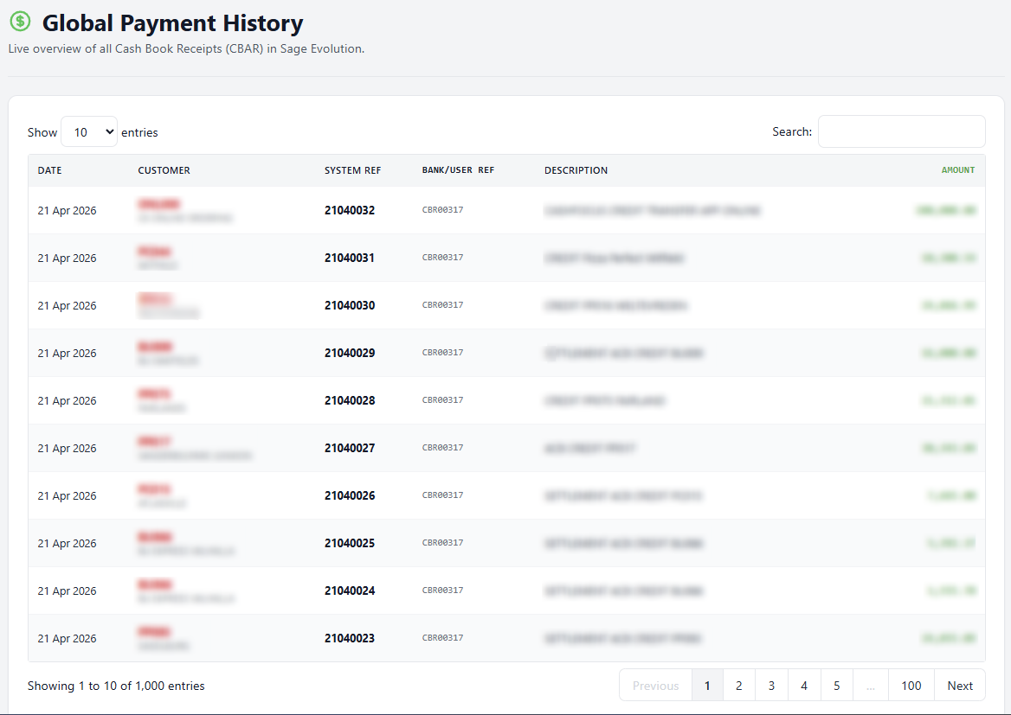Select system ref 21040028
Screen dimensions: 1011x715
coord(350,400)
